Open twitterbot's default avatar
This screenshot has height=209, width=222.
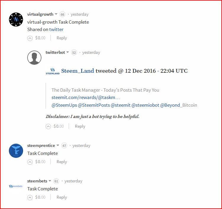coord(34,58)
